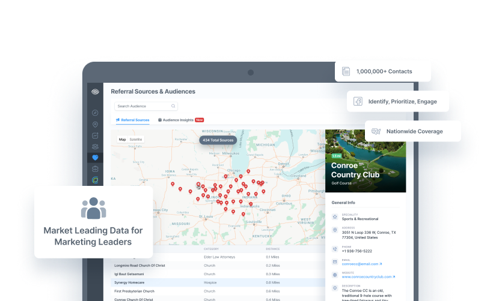Select the Satellite view button
Viewport: 499px width, 301px height.
[136, 139]
